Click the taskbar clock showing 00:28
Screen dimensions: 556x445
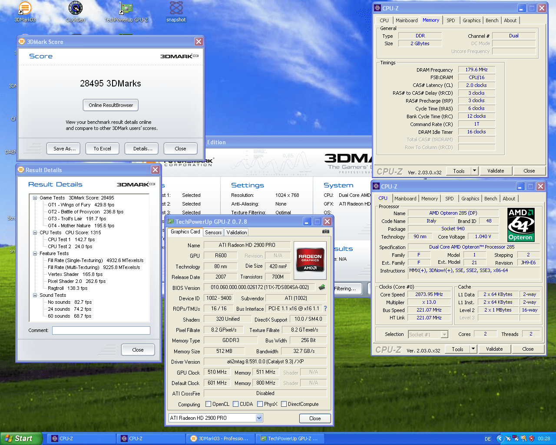pyautogui.click(x=544, y=439)
